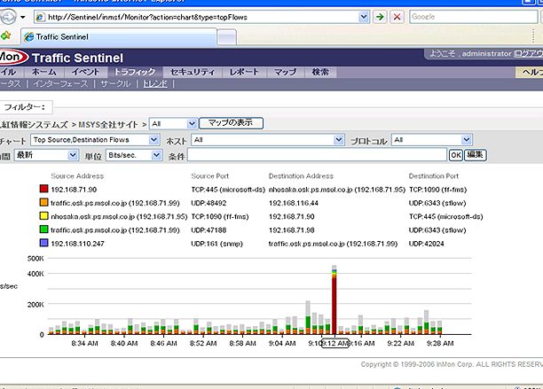
Task: Click the address bar URL field
Action: click(x=202, y=17)
